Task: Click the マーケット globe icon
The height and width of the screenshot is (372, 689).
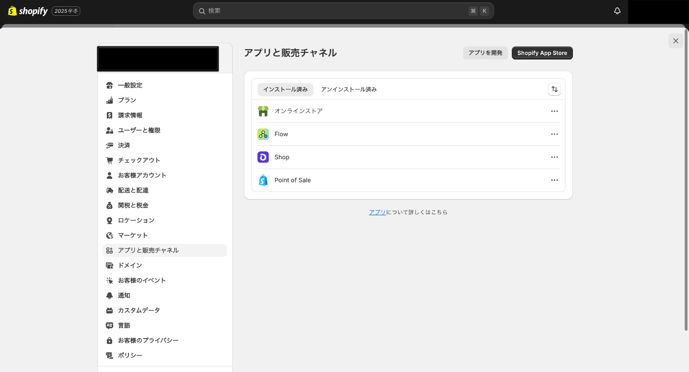Action: (x=110, y=235)
